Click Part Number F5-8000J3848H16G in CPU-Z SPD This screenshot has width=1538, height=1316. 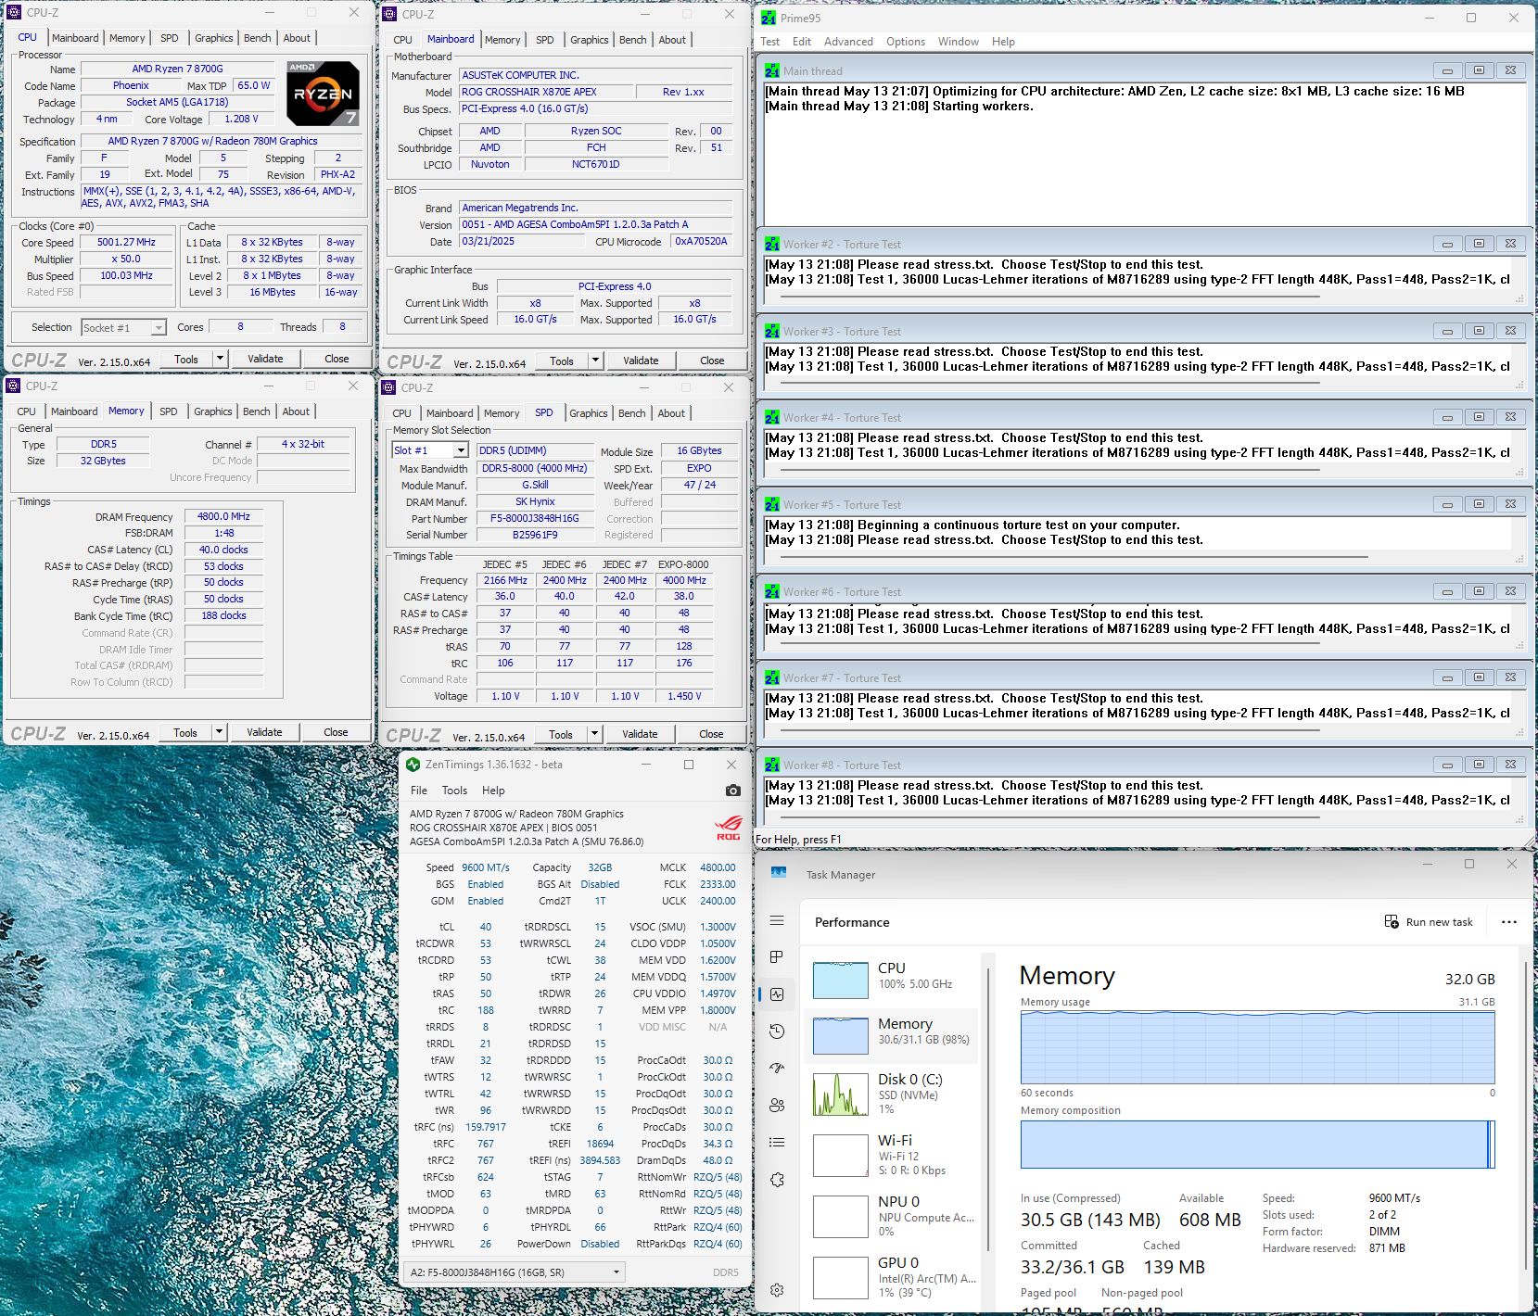pyautogui.click(x=535, y=518)
